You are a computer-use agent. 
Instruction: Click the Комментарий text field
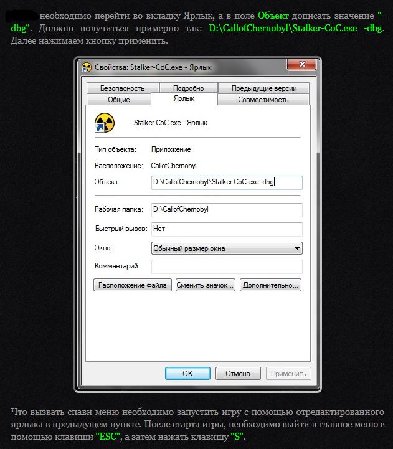coord(227,267)
